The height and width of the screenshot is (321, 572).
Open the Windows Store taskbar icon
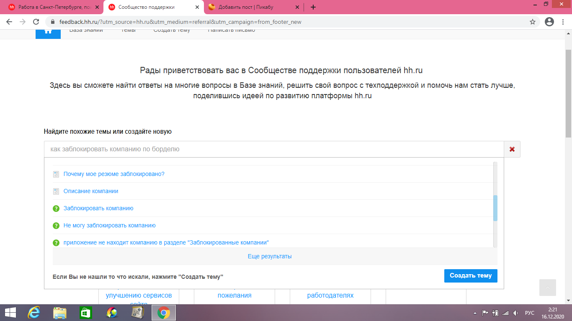(85, 313)
